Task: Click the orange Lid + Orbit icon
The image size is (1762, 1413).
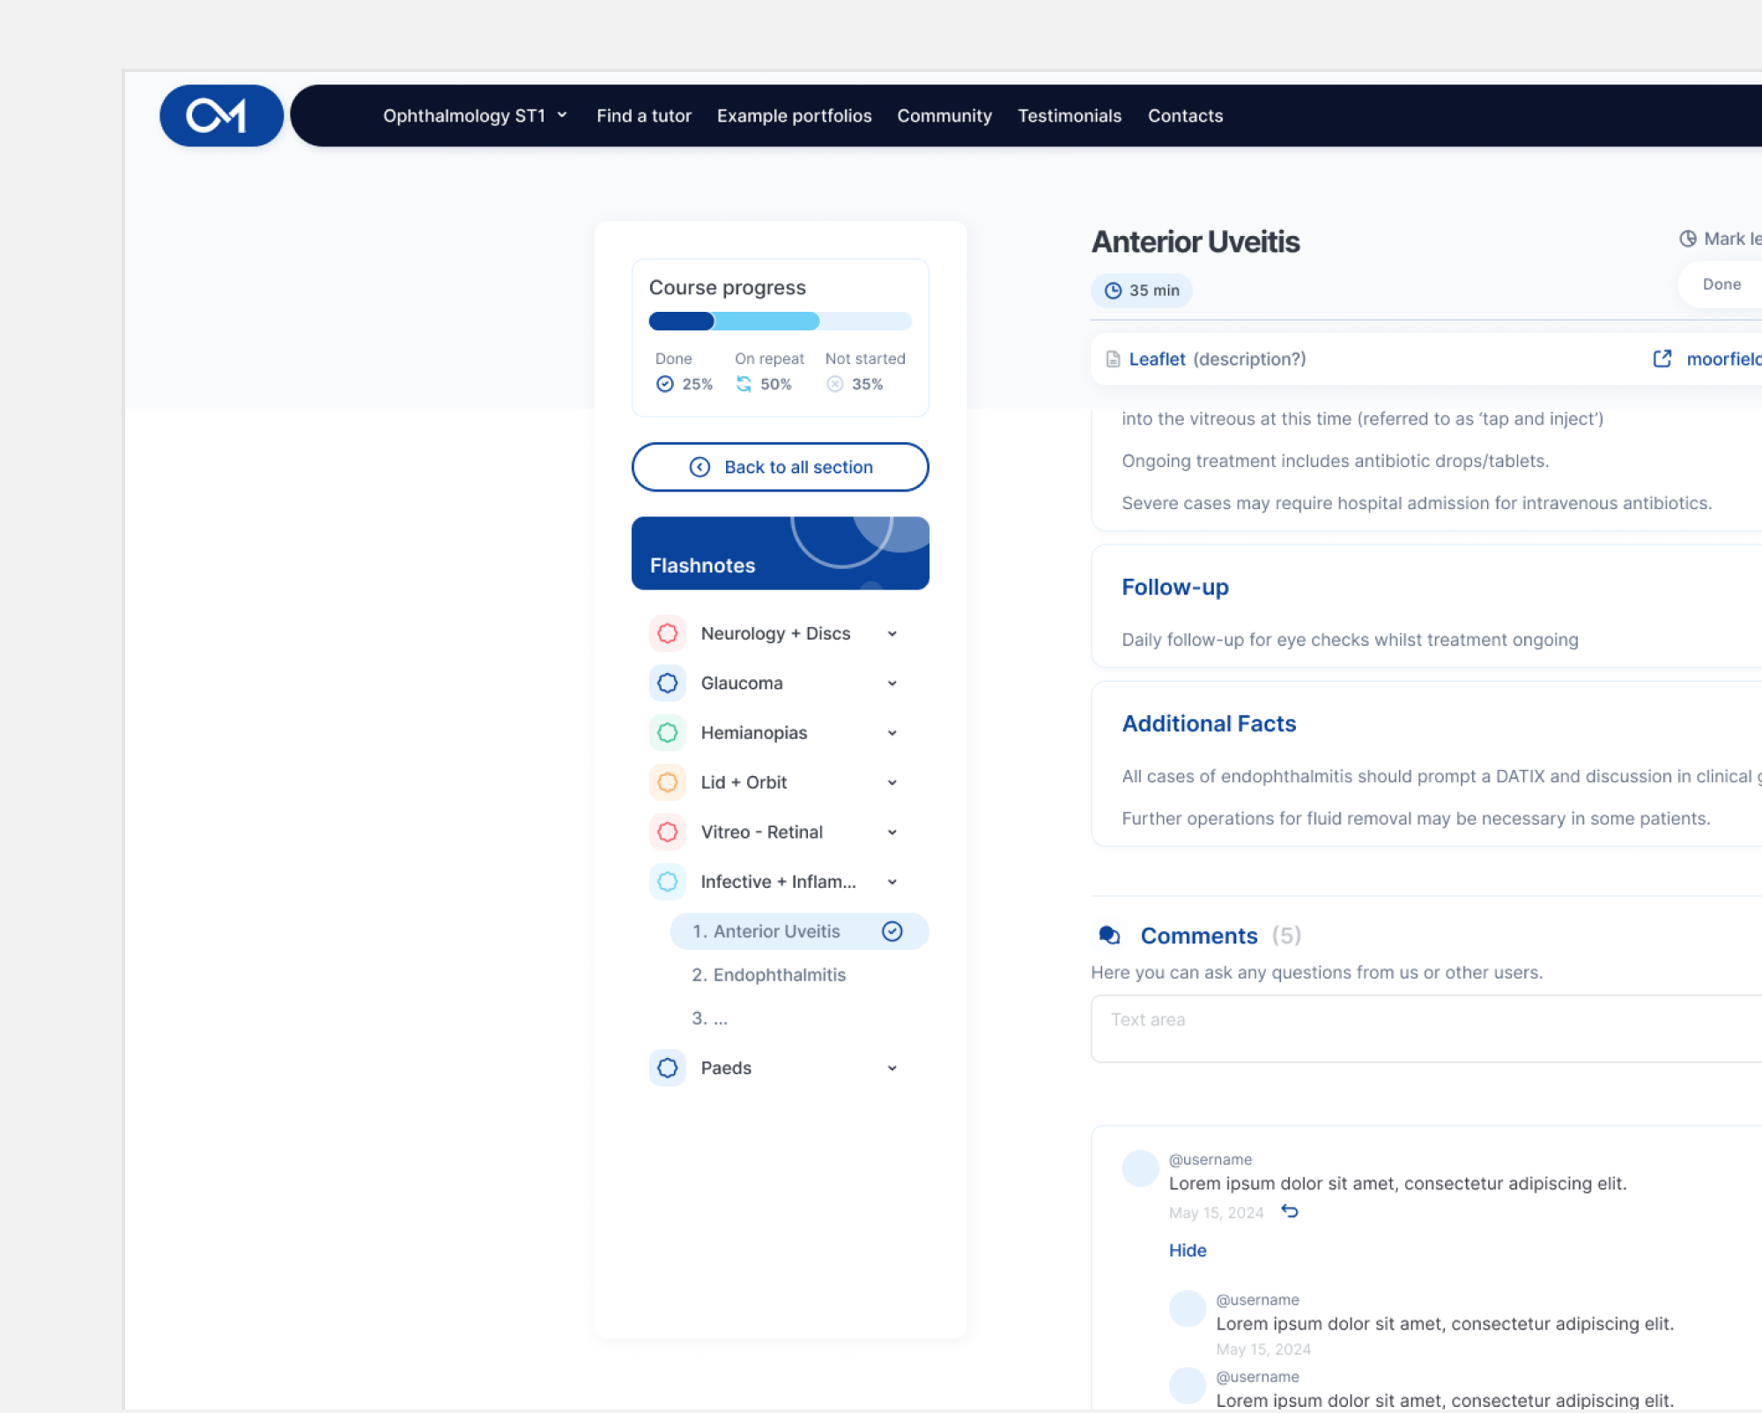Action: coord(667,782)
